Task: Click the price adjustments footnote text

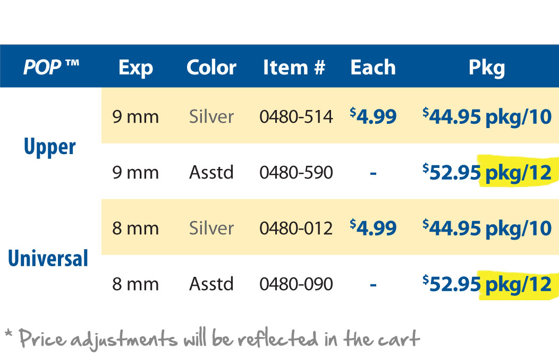Action: (x=213, y=339)
